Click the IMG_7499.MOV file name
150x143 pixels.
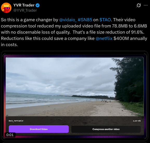16,121
